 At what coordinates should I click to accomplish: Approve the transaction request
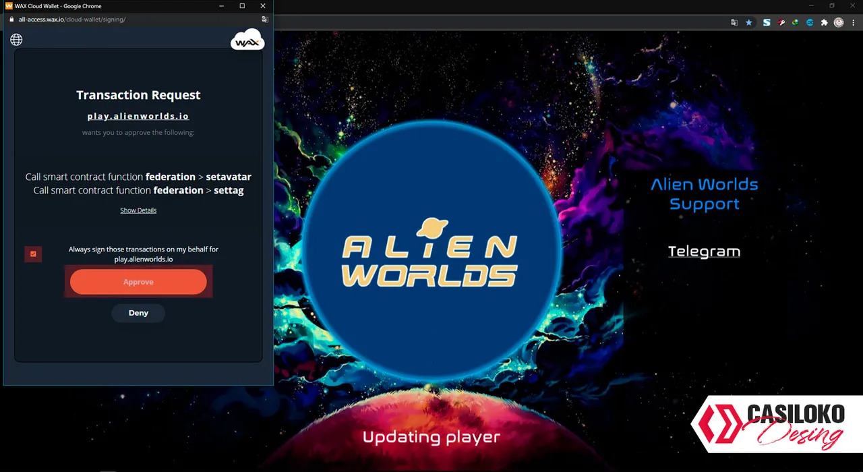pos(138,282)
